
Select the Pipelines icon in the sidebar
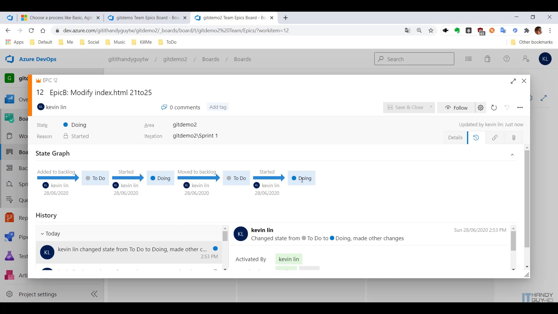coord(10,236)
